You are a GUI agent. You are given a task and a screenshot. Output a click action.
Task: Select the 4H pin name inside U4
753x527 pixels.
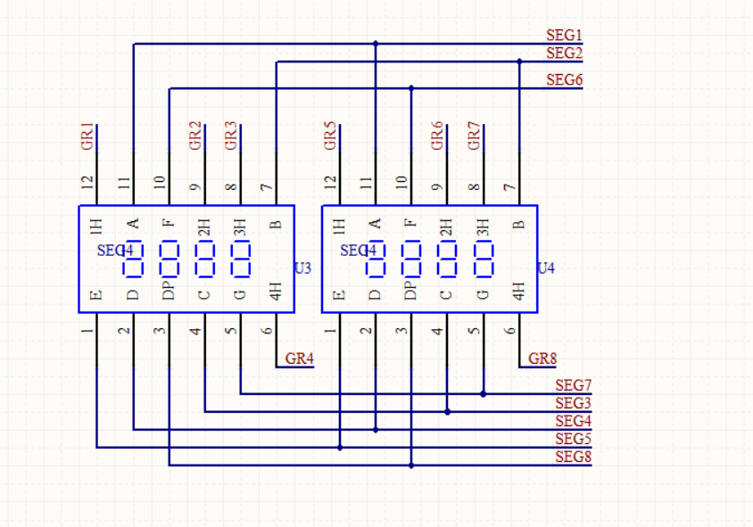[518, 292]
